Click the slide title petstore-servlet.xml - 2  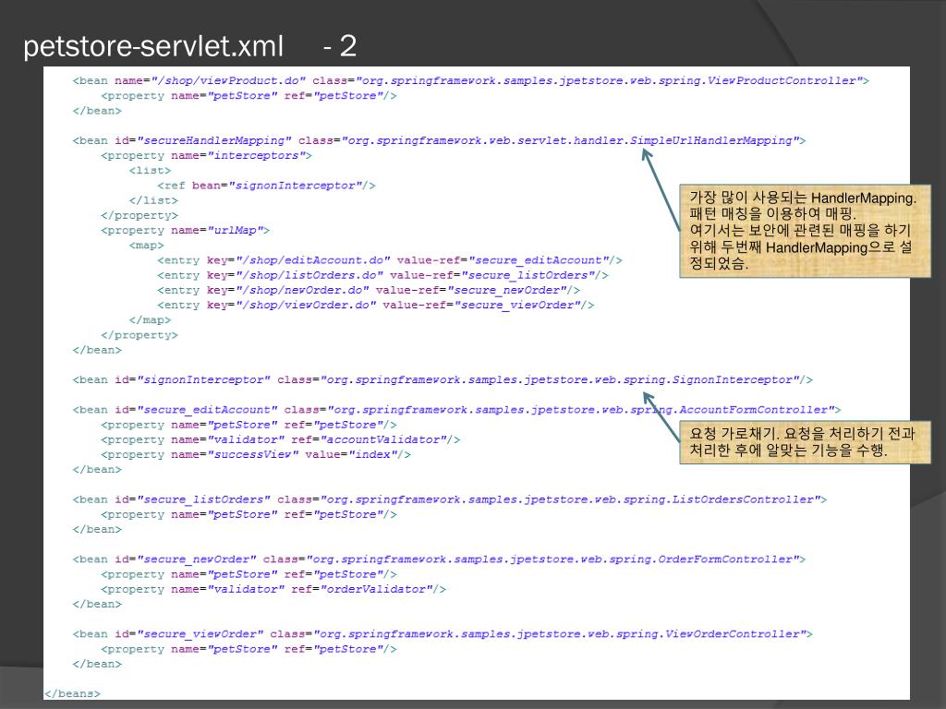pos(189,46)
